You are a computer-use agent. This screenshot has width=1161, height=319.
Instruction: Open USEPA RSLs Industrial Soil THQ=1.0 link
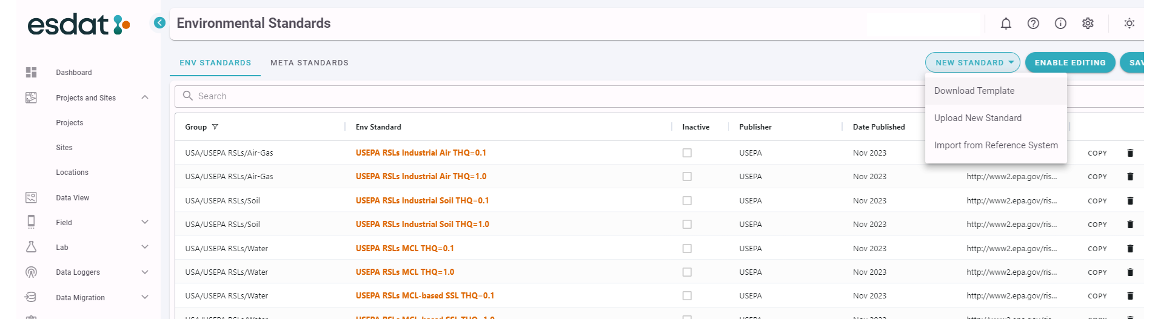coord(423,225)
